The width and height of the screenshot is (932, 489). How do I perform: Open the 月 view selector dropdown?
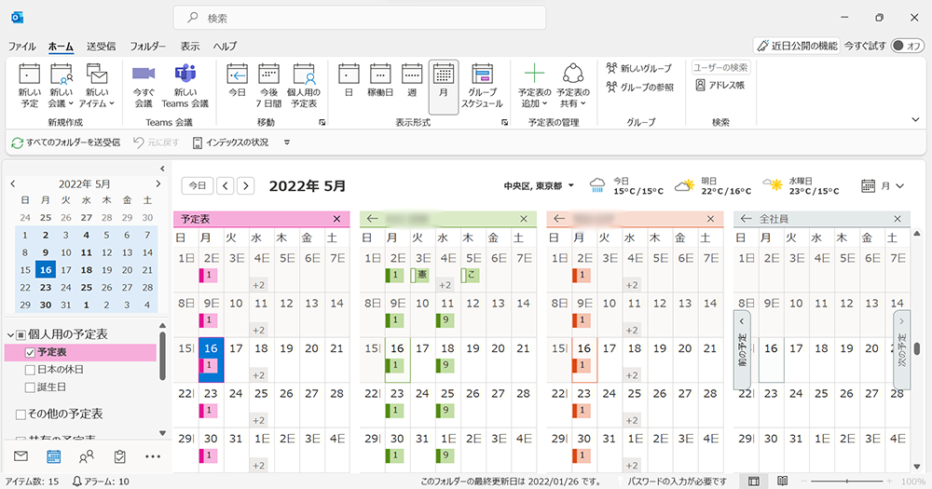tap(883, 185)
